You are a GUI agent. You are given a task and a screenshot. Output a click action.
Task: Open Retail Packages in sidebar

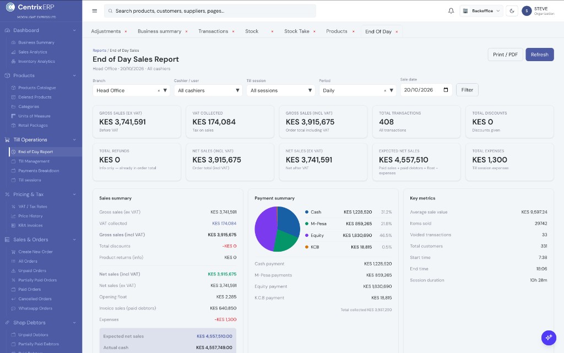(x=33, y=126)
